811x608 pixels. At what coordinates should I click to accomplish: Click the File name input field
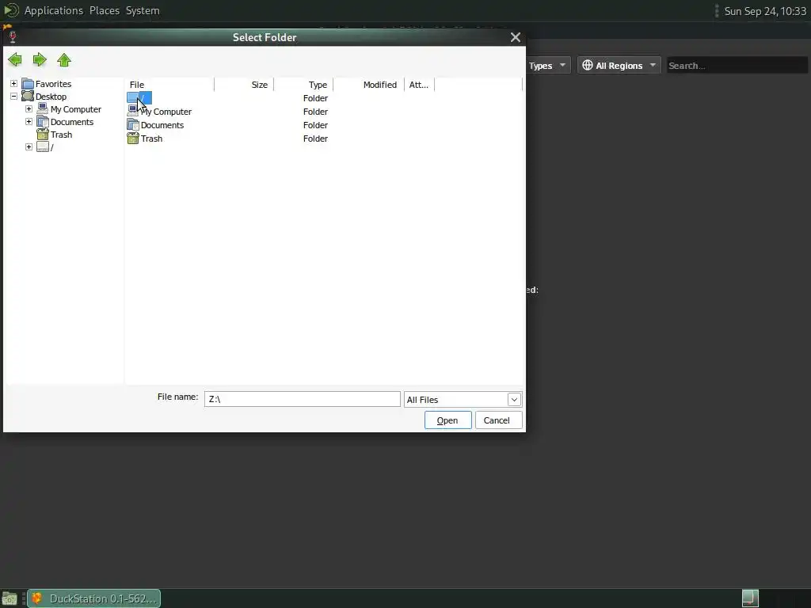(302, 399)
